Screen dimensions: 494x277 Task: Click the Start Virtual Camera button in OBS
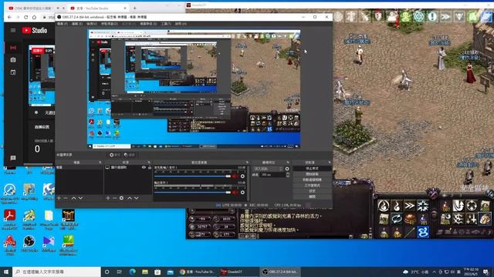312,180
